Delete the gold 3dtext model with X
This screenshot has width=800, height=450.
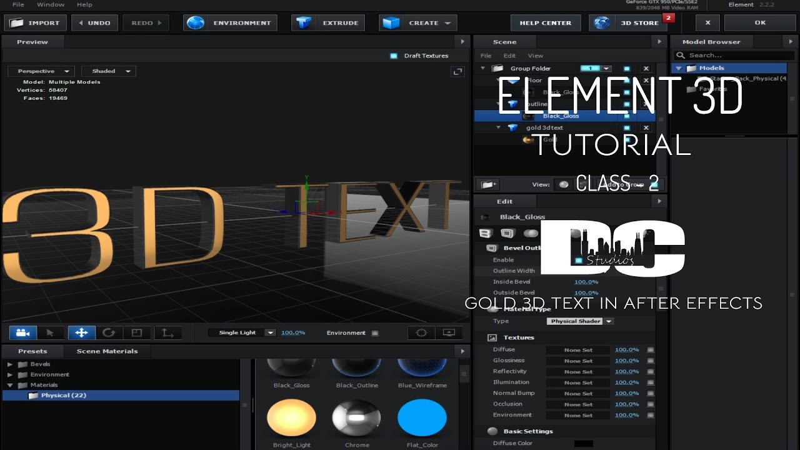pyautogui.click(x=646, y=127)
